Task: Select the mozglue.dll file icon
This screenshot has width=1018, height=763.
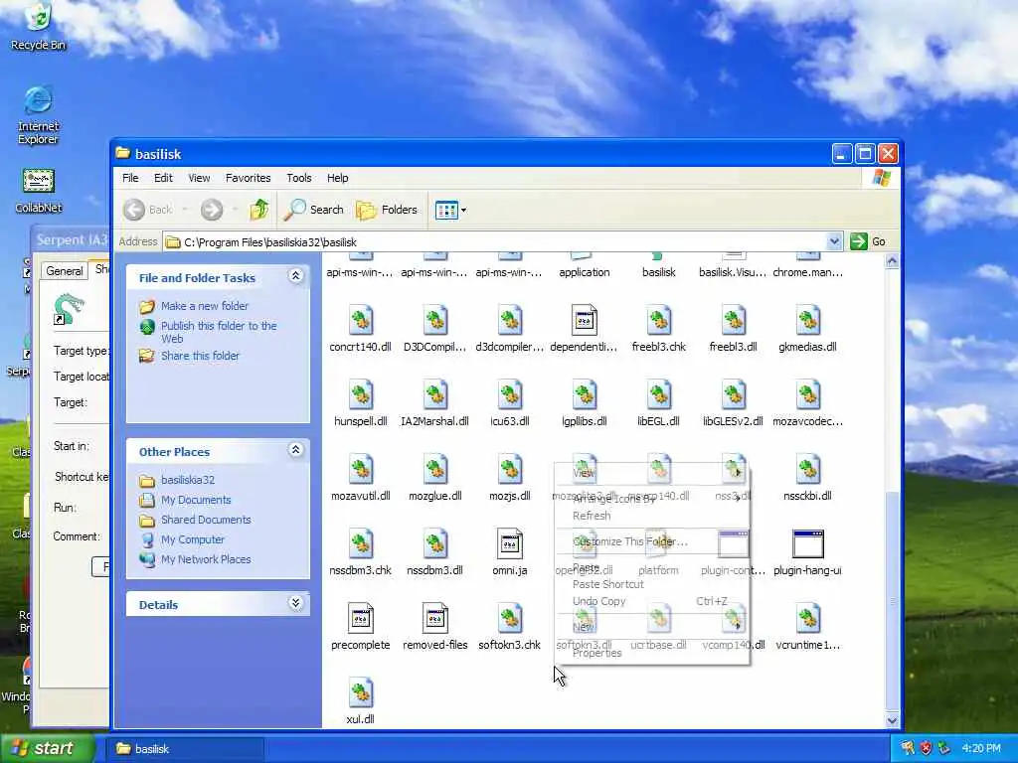Action: point(435,470)
